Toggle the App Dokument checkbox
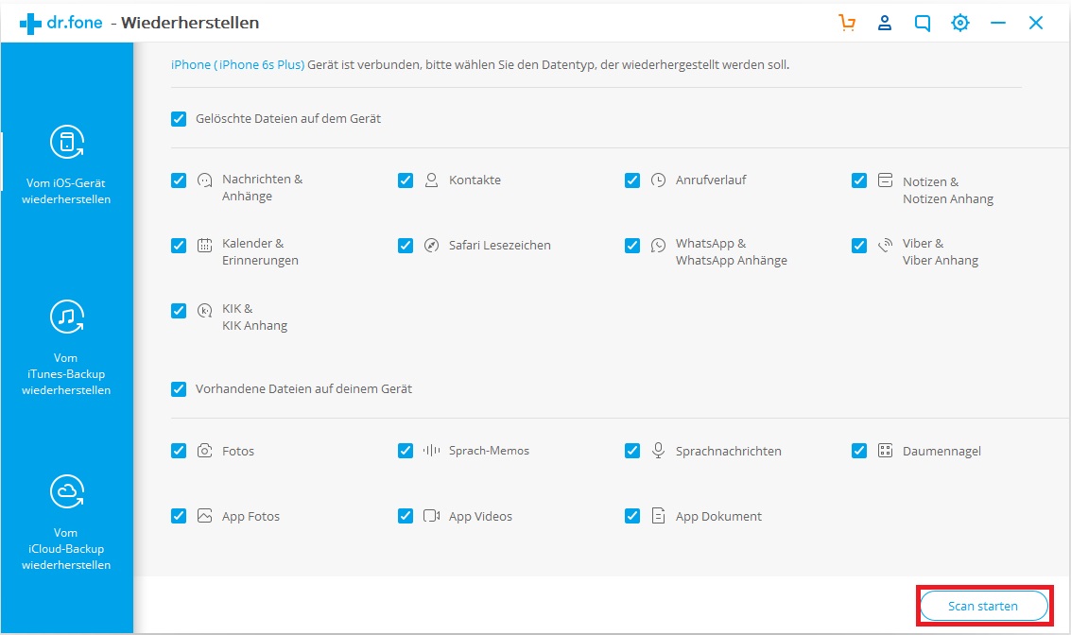Viewport: 1071px width, 635px height. tap(631, 516)
